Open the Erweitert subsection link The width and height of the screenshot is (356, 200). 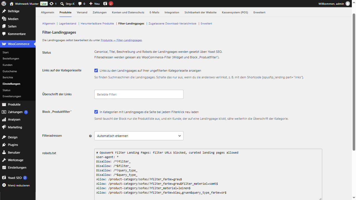(x=206, y=24)
